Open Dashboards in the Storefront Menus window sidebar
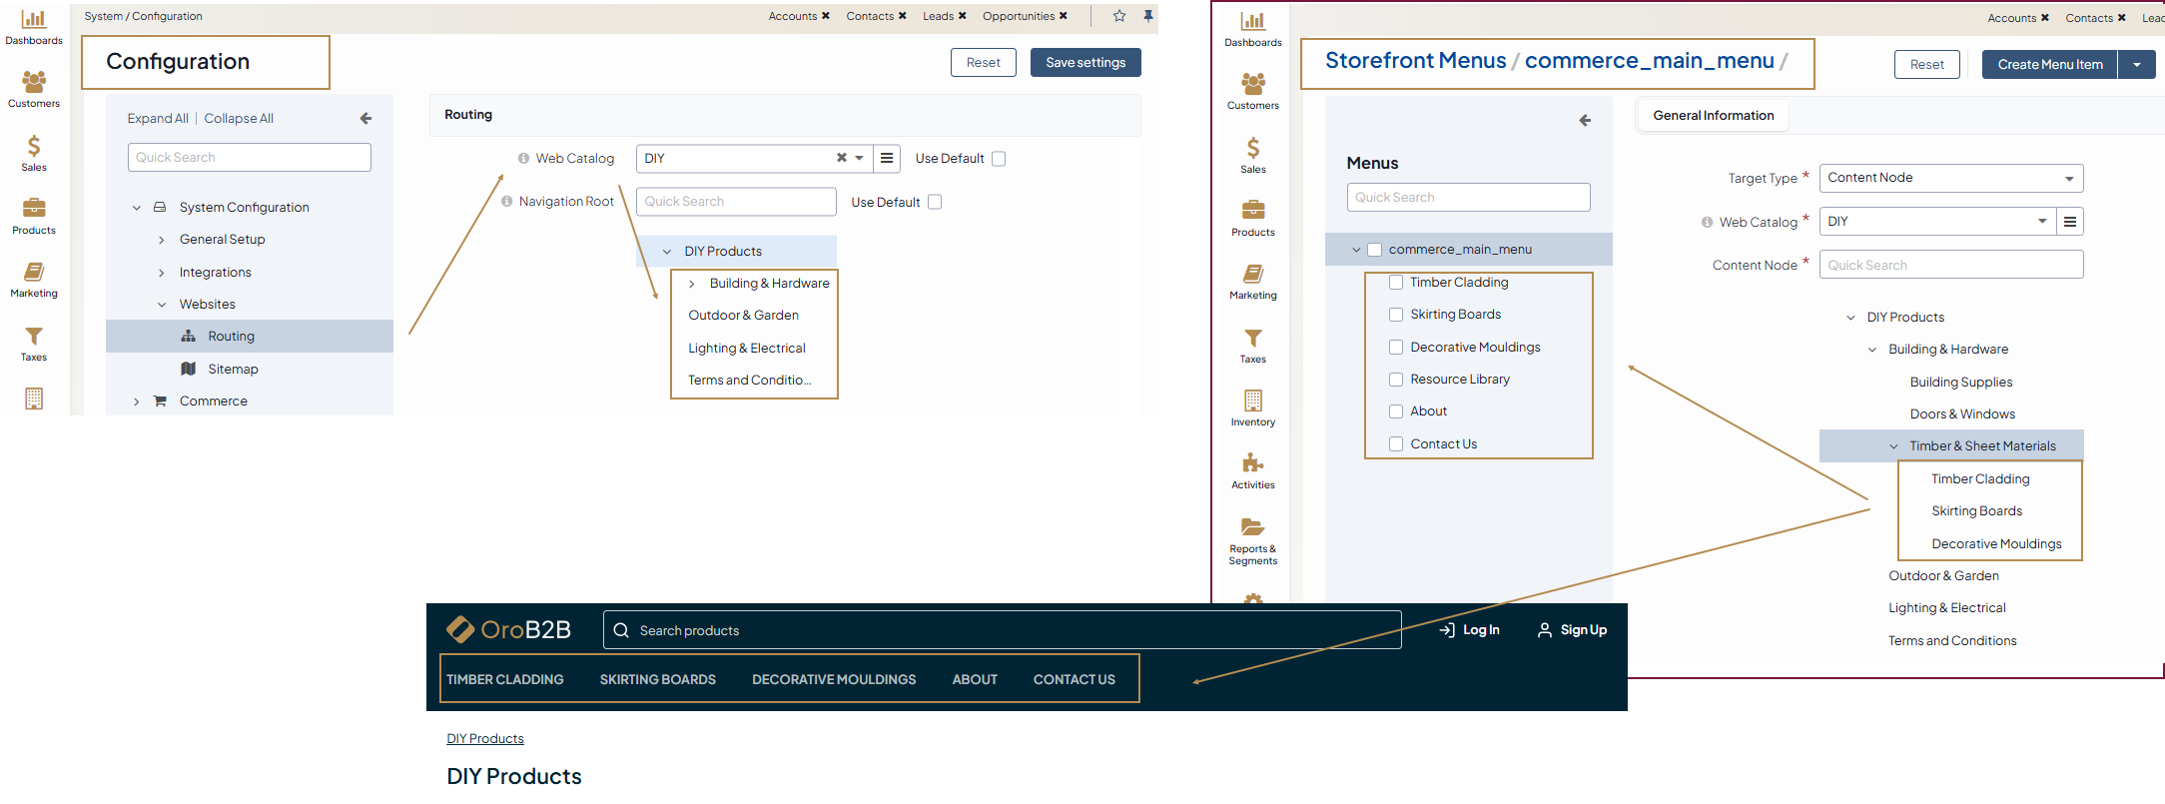Screen dimensions: 2165x804 [x=1253, y=29]
